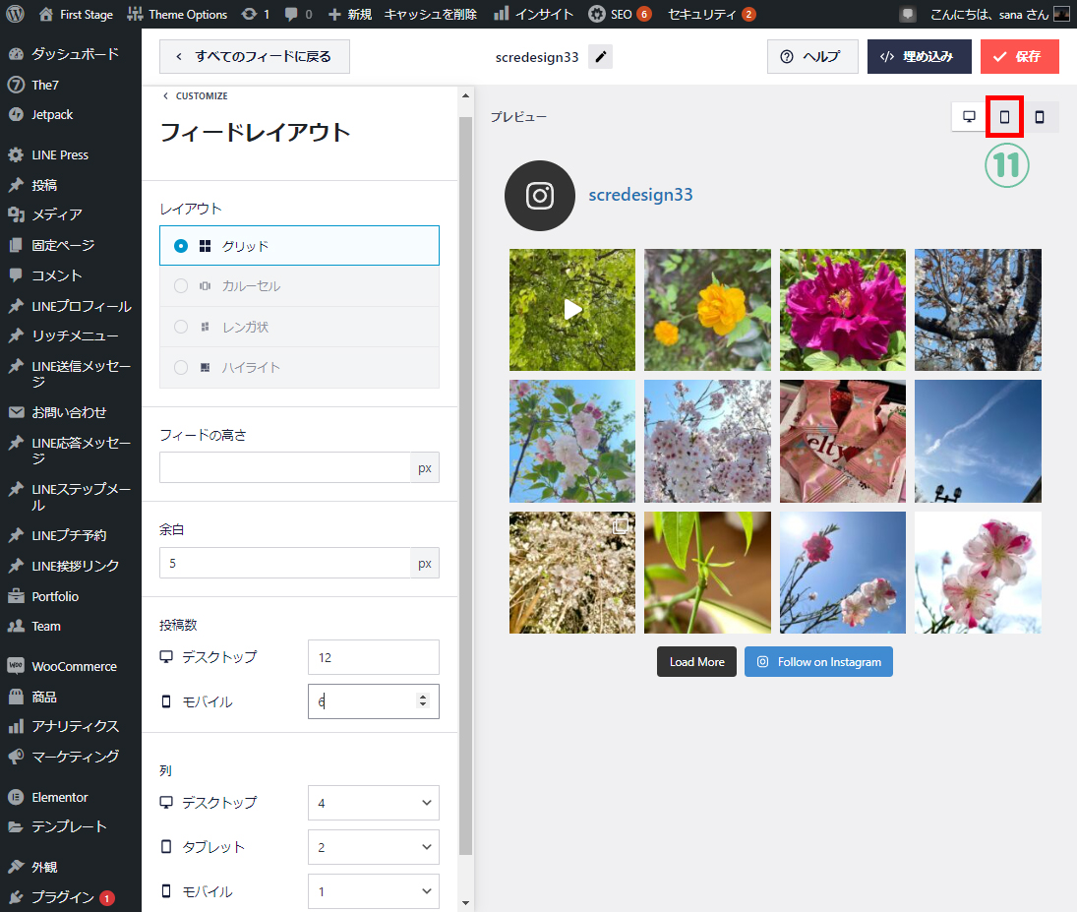Switch preview to mobile view icon
Screen dimensions: 1077x912
click(x=1040, y=117)
